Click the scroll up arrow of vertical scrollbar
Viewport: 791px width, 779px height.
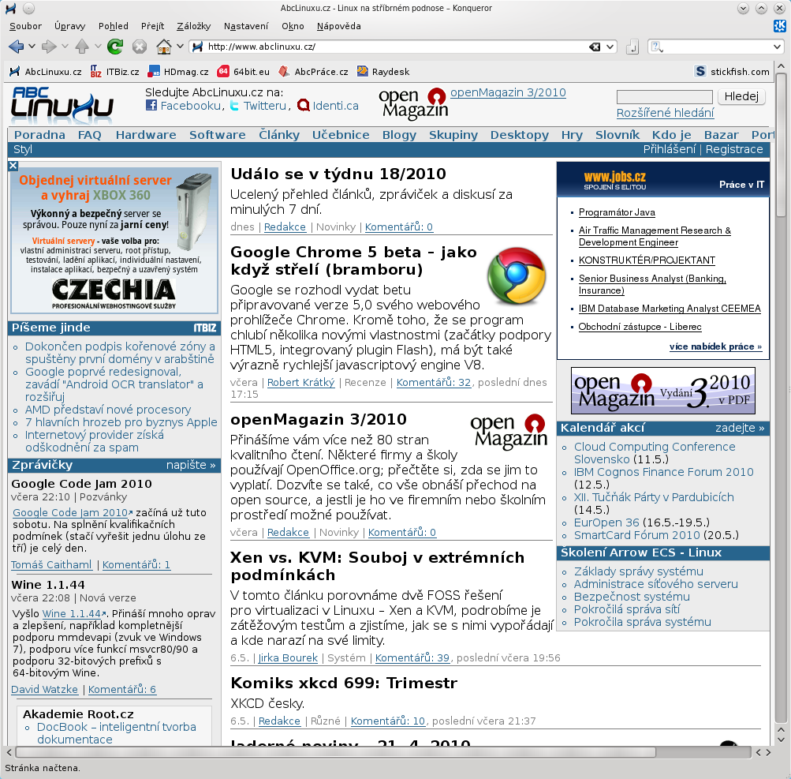[x=781, y=66]
